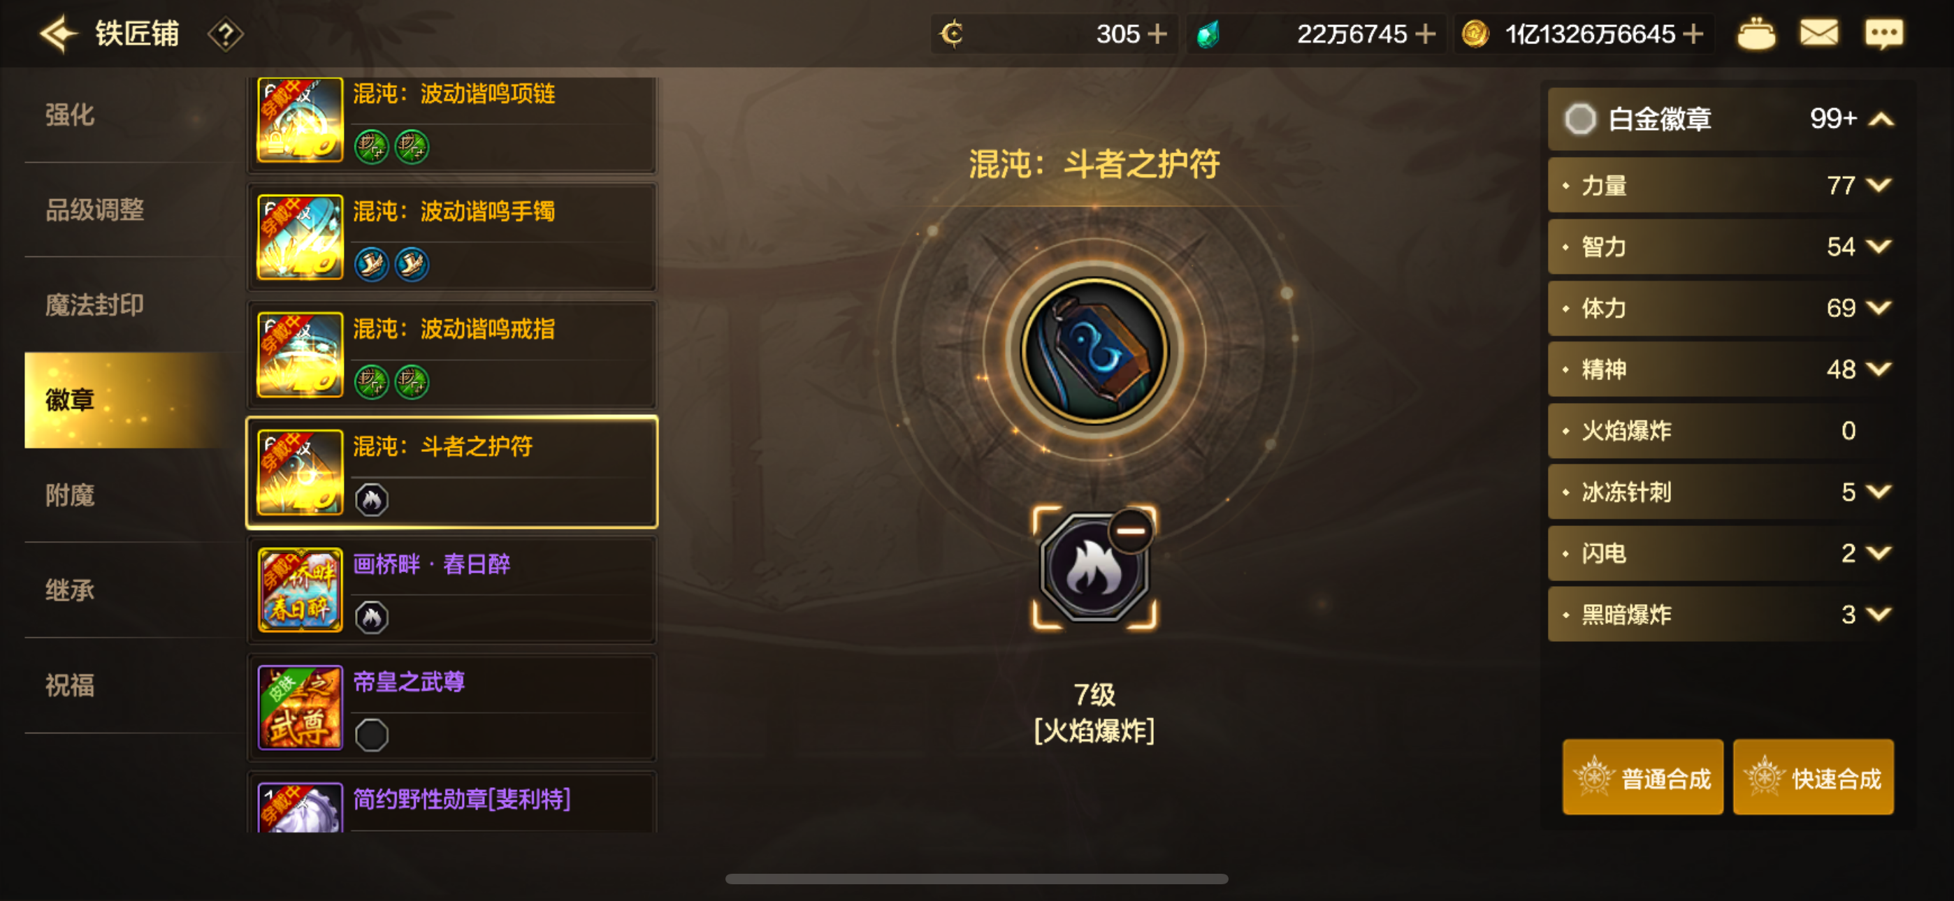Select the 帝皇之武尊 item thumbnail
Viewport: 1954px width, 901px height.
point(301,707)
